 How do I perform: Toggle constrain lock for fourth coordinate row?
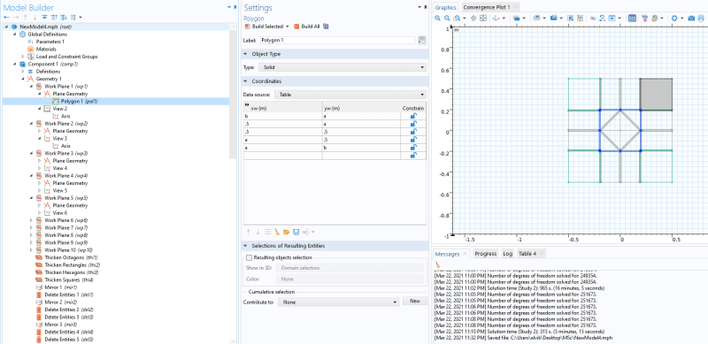point(413,140)
